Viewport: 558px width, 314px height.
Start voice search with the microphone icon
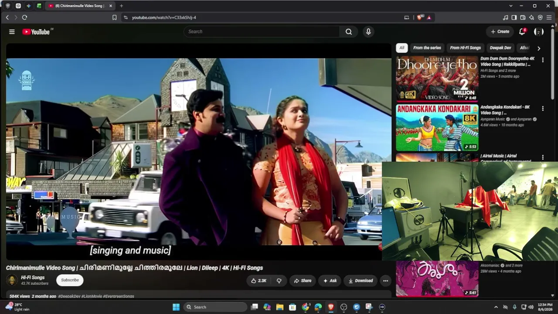pyautogui.click(x=368, y=31)
